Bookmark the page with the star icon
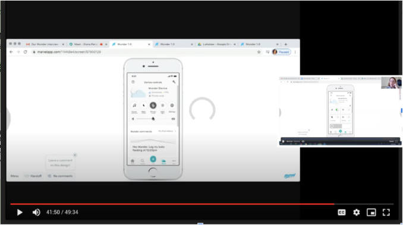Viewport: 403px width, 225px height. pyautogui.click(x=259, y=52)
